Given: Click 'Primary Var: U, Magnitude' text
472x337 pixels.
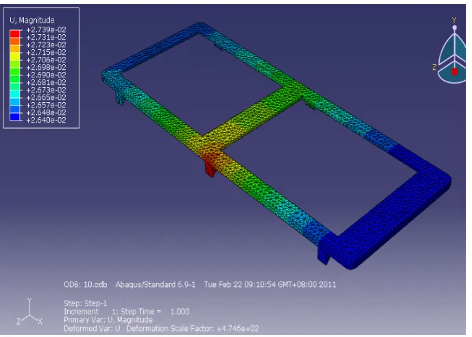Looking at the screenshot, I should coord(108,320).
